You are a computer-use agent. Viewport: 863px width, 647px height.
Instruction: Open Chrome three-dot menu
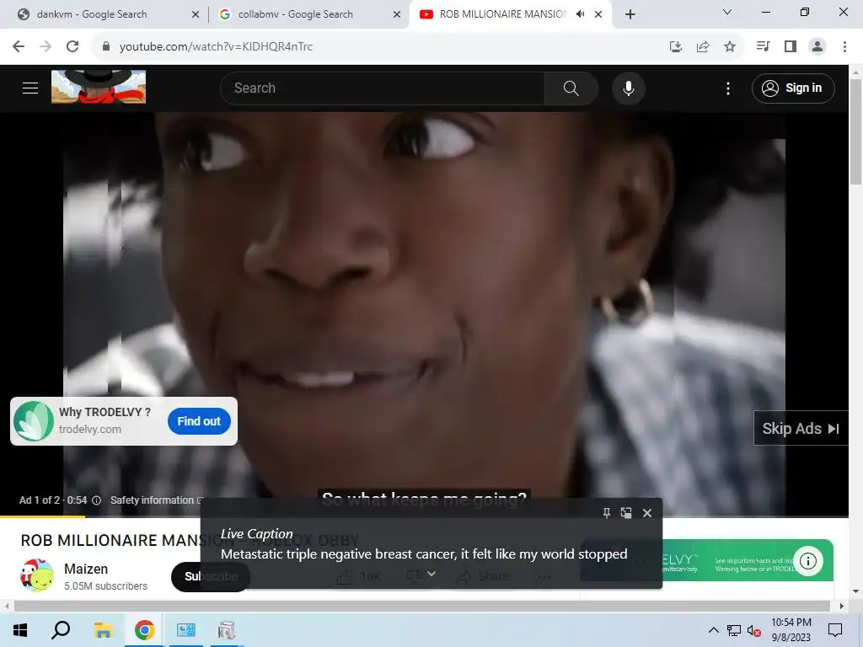[x=844, y=46]
